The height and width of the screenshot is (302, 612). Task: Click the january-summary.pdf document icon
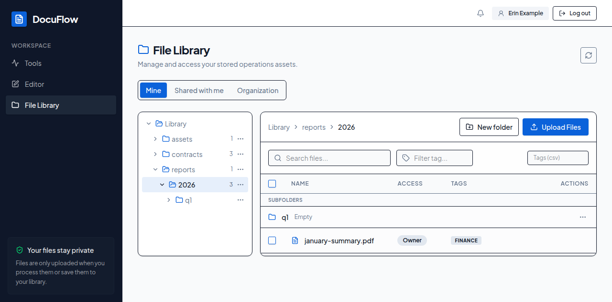pyautogui.click(x=295, y=240)
